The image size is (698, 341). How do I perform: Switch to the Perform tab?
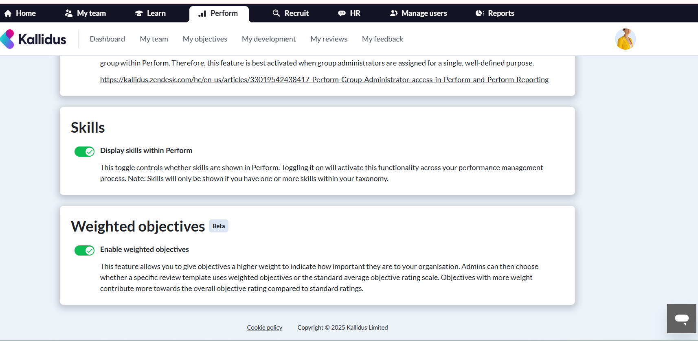[x=219, y=13]
